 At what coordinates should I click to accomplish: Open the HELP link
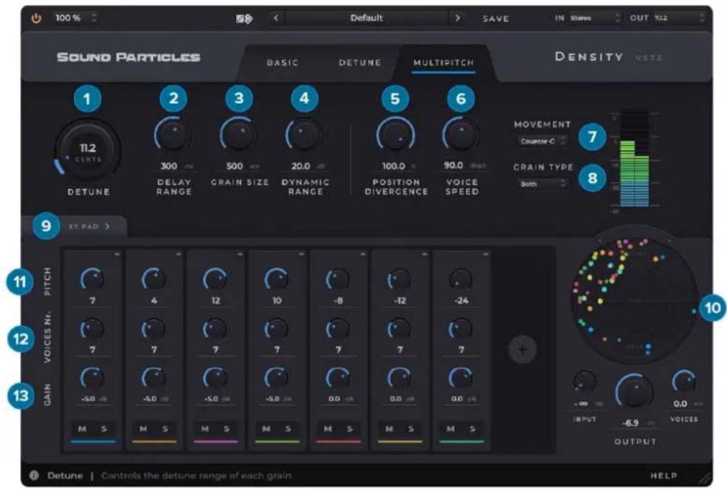(x=663, y=476)
